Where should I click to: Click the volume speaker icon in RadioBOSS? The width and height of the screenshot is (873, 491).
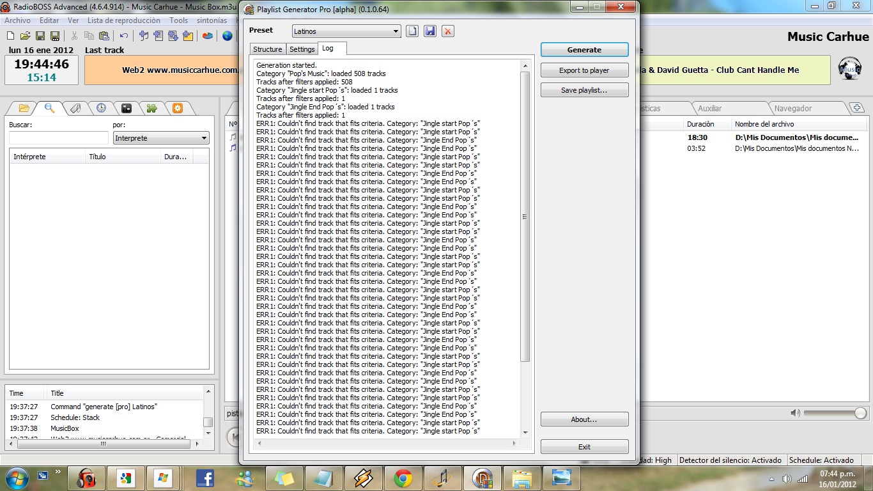coord(796,413)
